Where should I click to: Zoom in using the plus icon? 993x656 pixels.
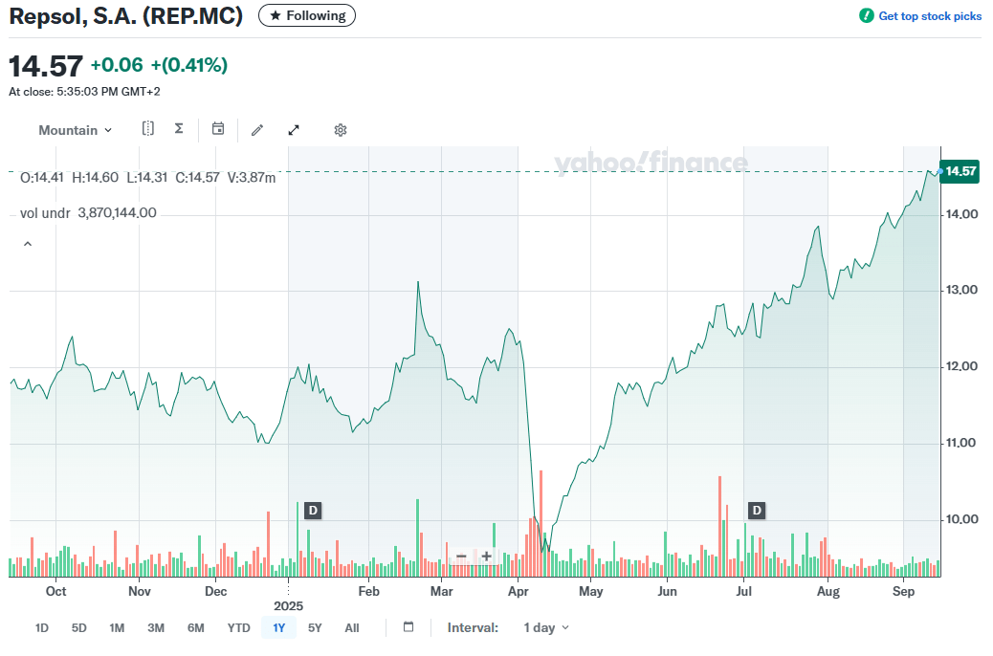pyautogui.click(x=486, y=556)
